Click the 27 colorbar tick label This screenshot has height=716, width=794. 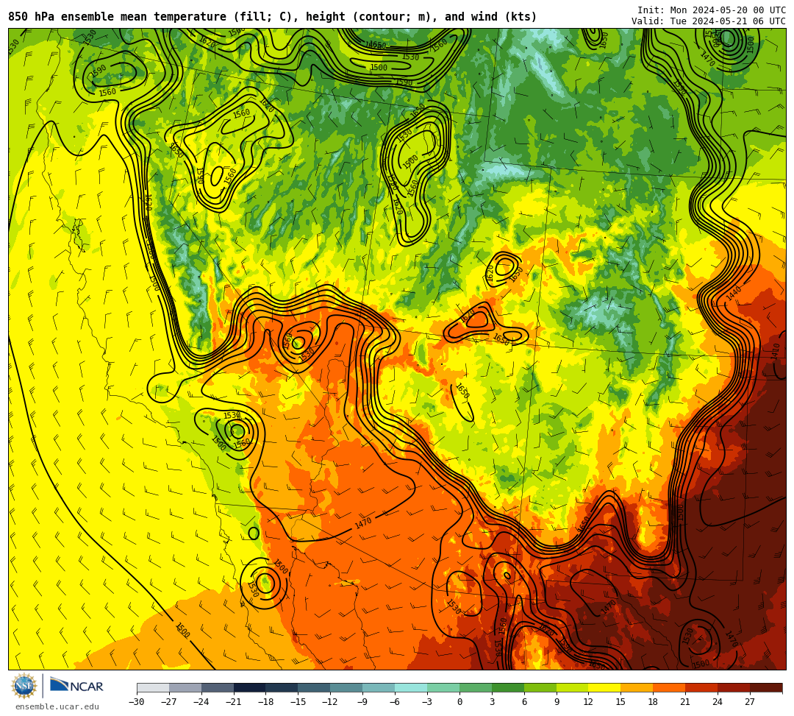pos(751,702)
